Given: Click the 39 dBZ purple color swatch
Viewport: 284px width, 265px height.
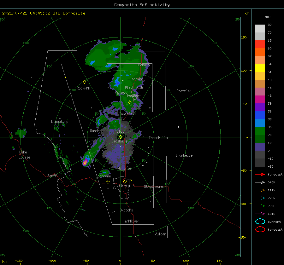Looking at the screenshot, I should (x=260, y=107).
